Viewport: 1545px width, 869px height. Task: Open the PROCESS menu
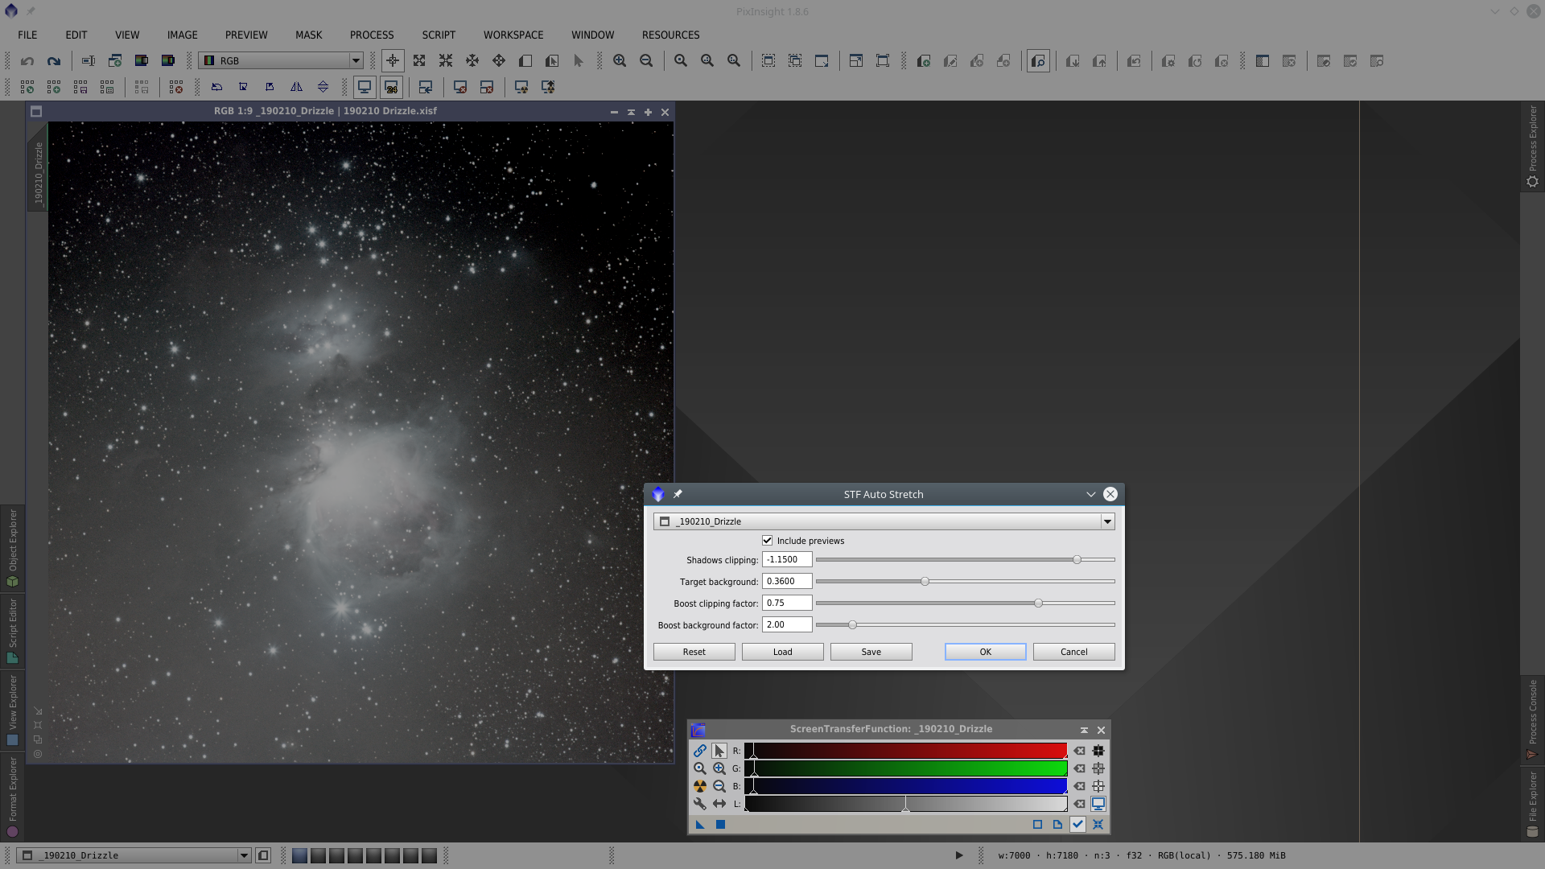point(371,35)
